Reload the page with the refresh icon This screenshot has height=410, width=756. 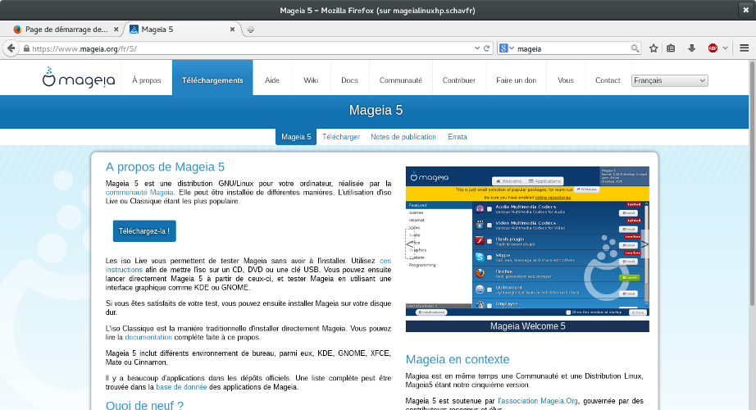(x=487, y=48)
